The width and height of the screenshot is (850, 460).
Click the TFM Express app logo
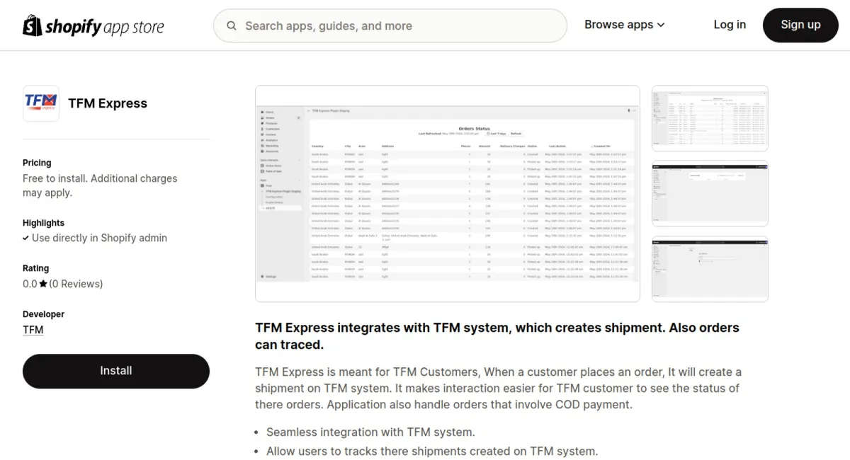point(41,103)
